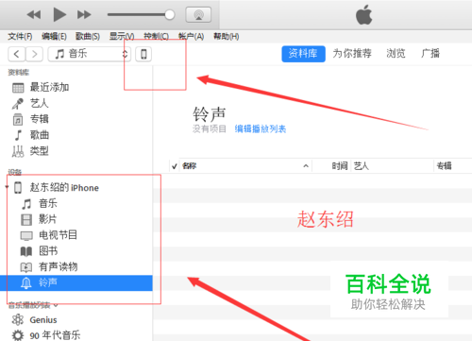Open the AirPlay output button
472x341 pixels.
(198, 14)
